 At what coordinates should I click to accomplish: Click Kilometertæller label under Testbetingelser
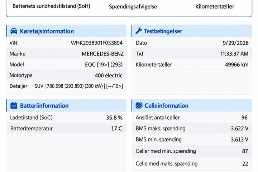click(x=154, y=65)
